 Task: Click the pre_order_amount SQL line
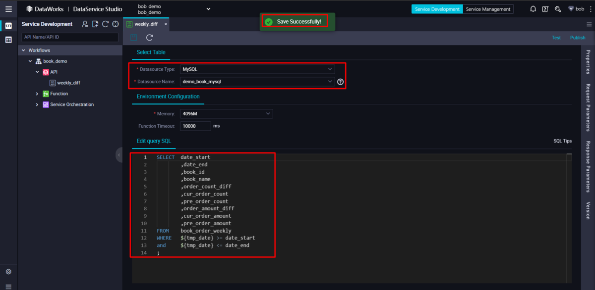point(206,223)
